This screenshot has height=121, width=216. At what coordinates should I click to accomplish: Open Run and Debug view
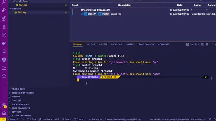coord(4,10)
